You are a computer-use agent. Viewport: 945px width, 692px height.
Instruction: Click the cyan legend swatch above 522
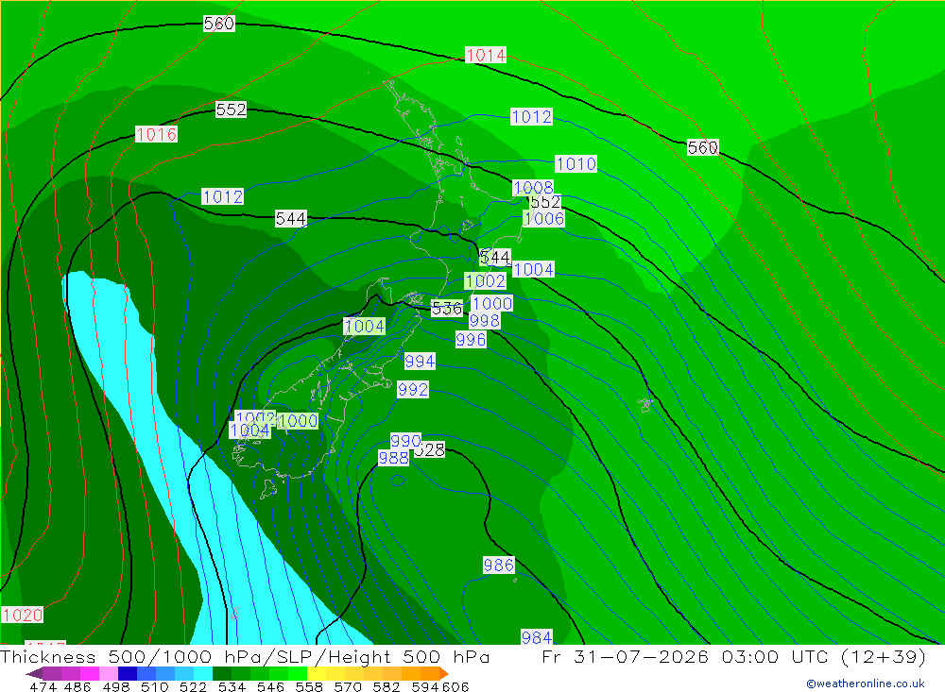point(203,673)
